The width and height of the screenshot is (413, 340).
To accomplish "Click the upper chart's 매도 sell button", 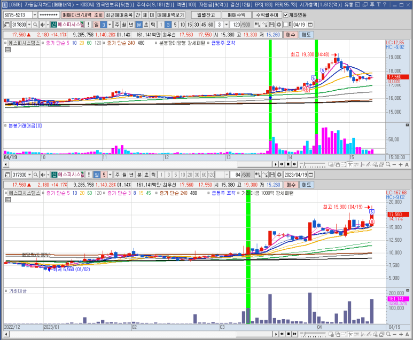I will pos(306,35).
